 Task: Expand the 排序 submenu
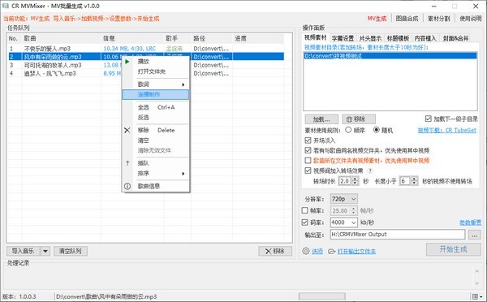tap(156, 174)
